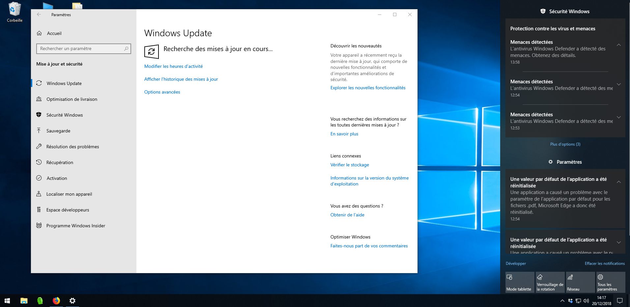630x307 pixels.
Task: Select Sécurité Windows in the sidebar
Action: pos(65,115)
